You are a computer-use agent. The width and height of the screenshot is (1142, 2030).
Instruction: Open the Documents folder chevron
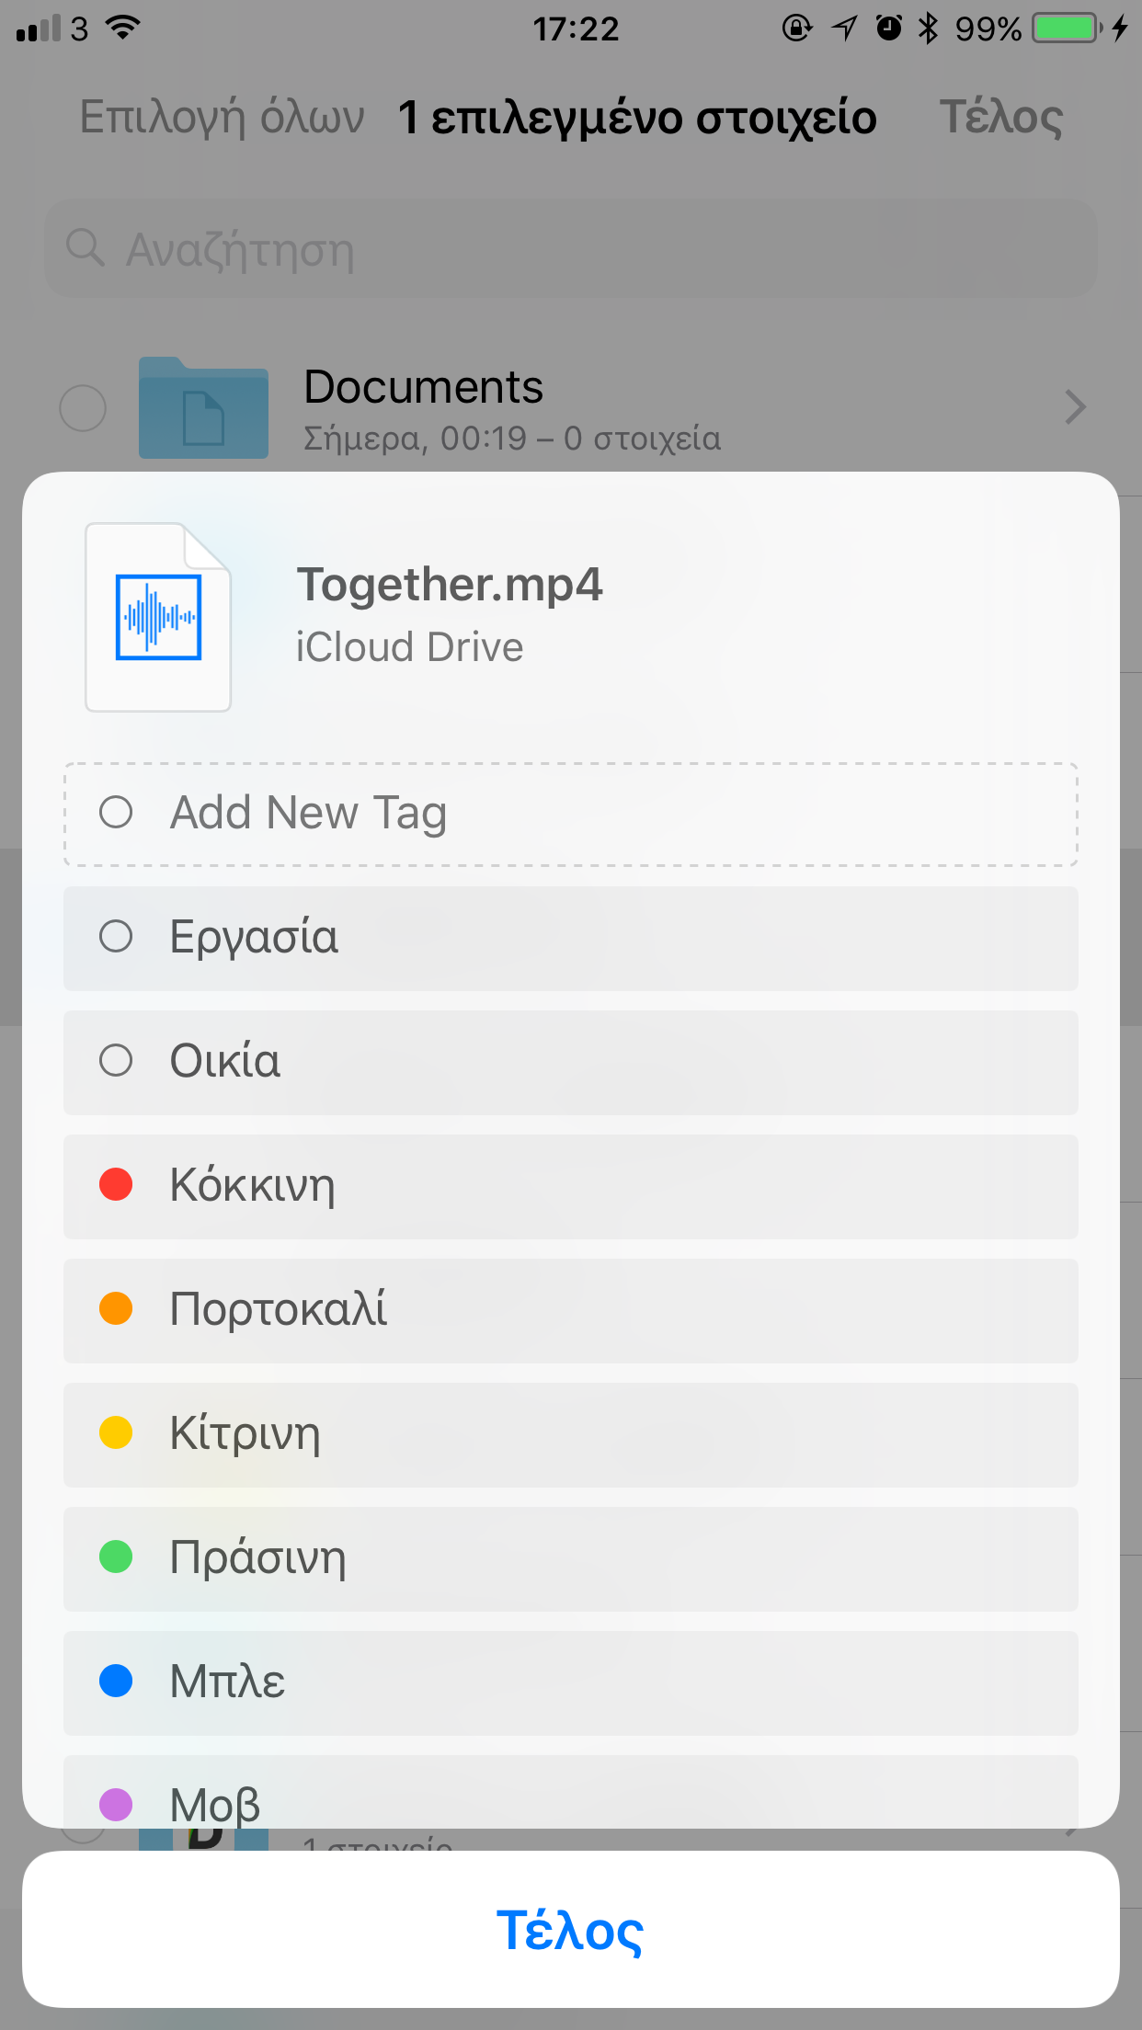1074,407
